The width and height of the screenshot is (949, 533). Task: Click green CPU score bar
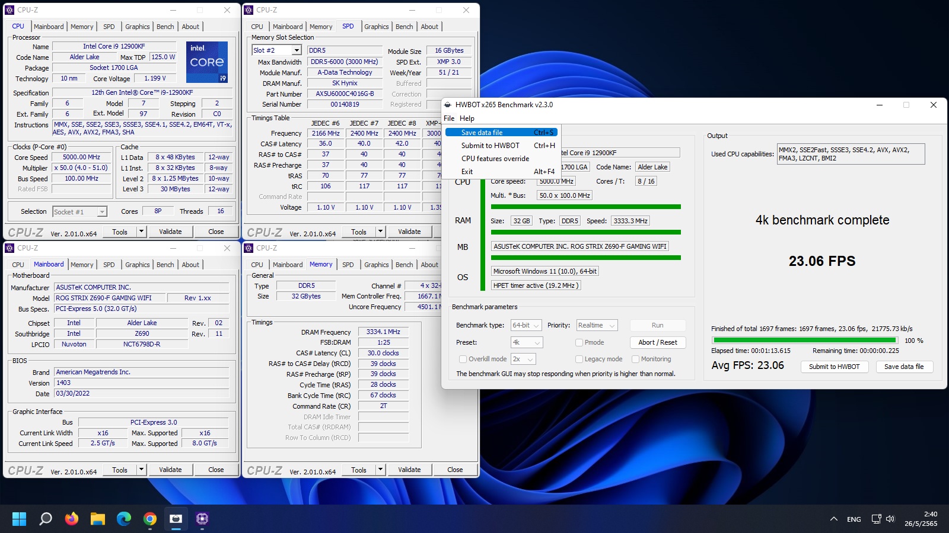[x=586, y=207]
